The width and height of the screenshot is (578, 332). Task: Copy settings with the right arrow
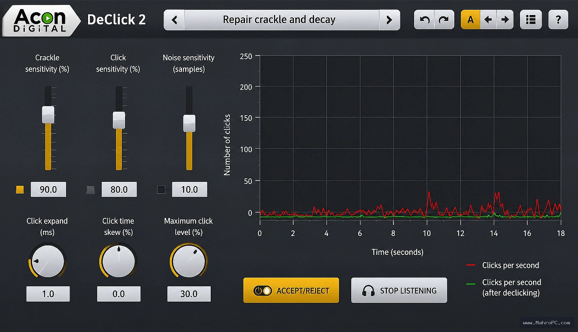pyautogui.click(x=505, y=20)
